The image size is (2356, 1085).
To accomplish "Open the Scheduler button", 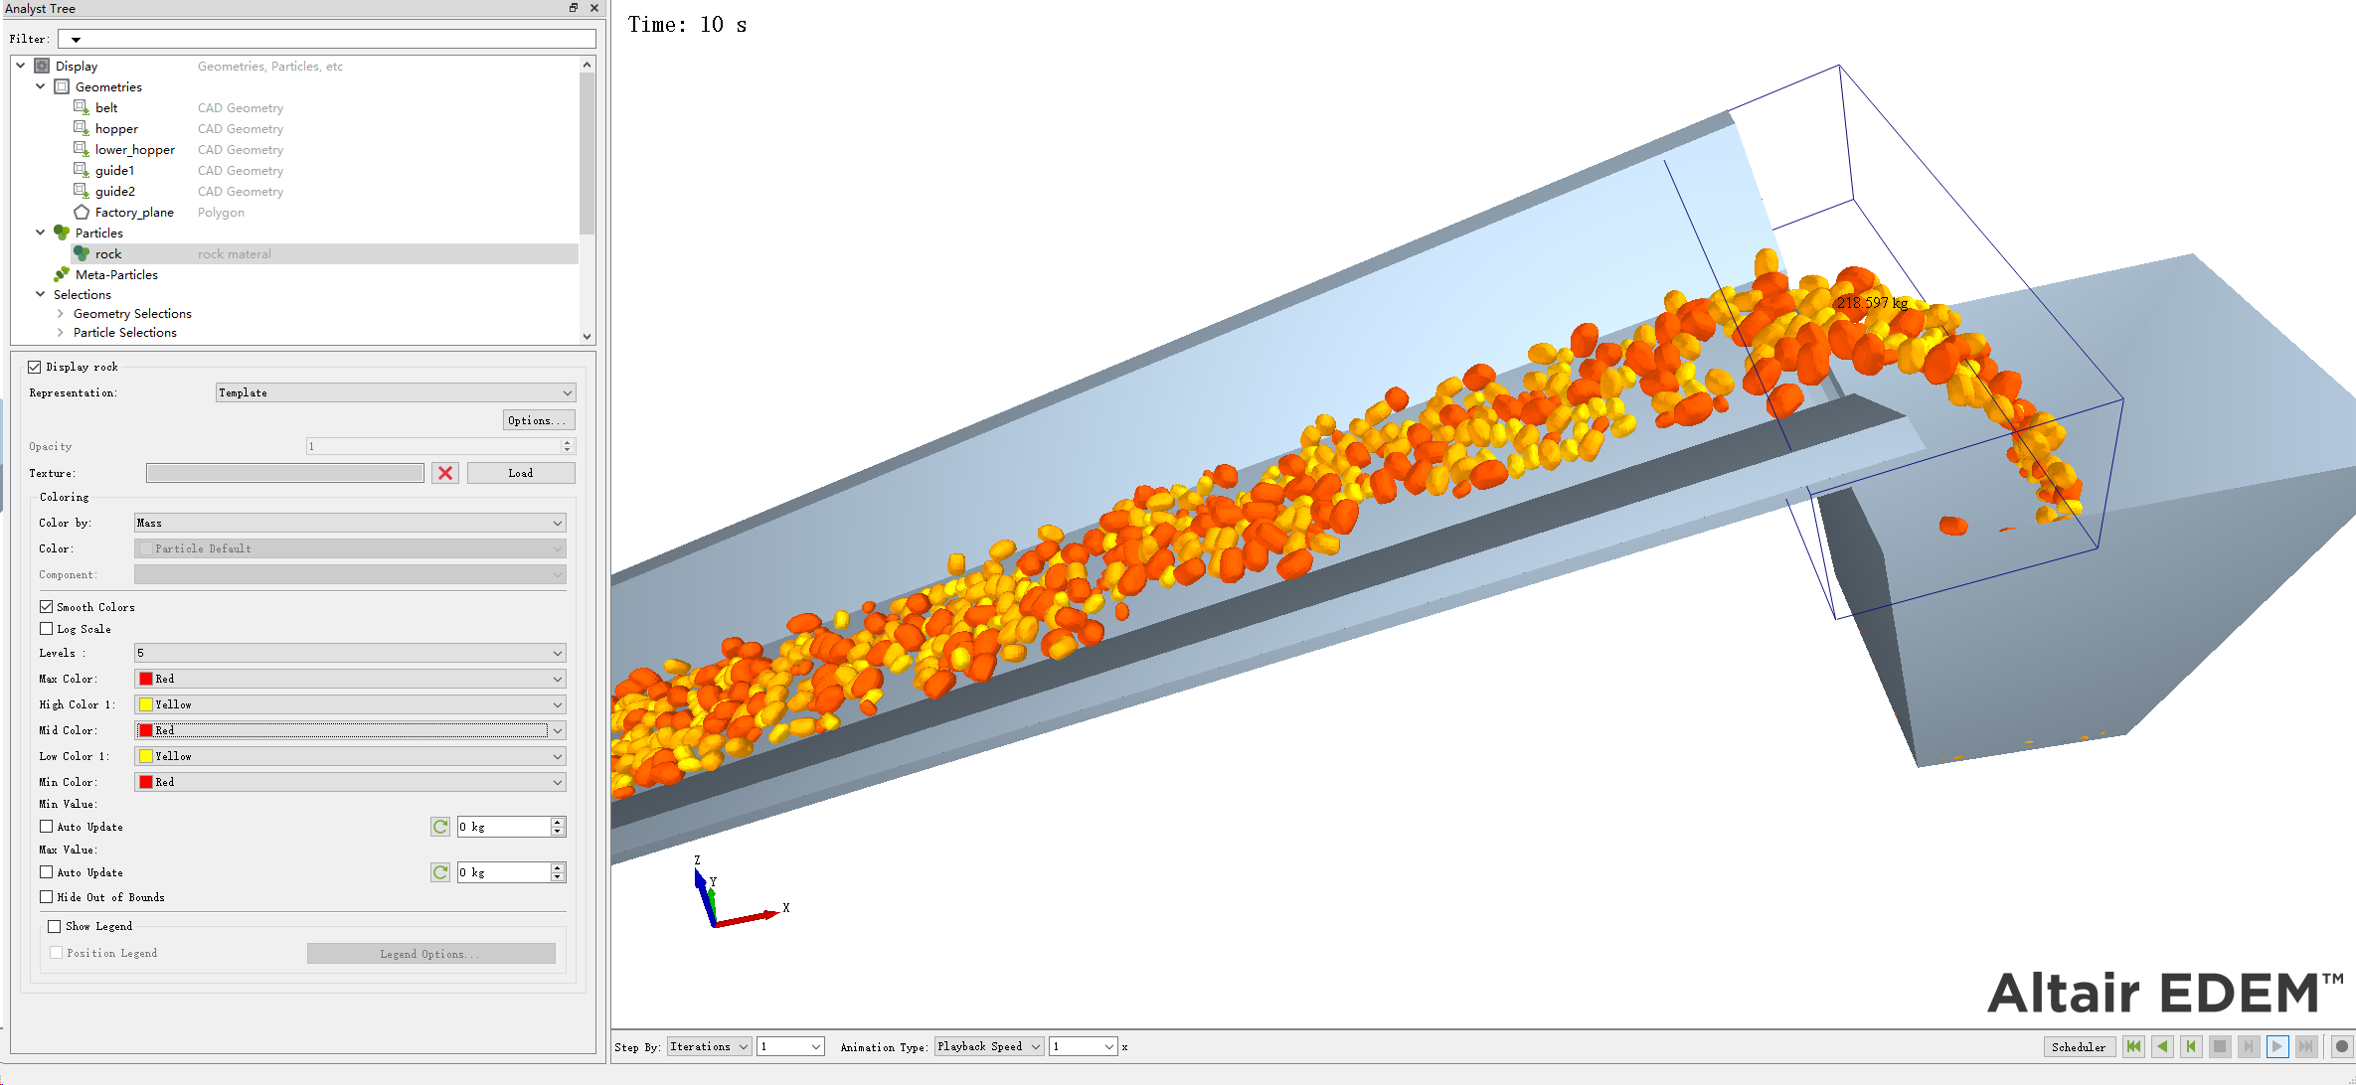I will pos(2078,1046).
